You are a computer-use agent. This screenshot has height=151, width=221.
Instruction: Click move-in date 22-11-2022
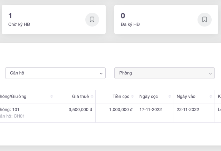188,110
